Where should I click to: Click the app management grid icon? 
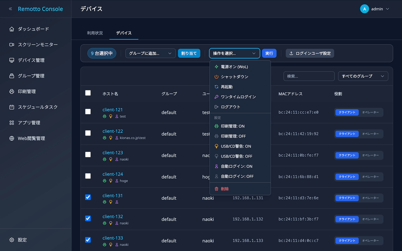[x=12, y=123]
